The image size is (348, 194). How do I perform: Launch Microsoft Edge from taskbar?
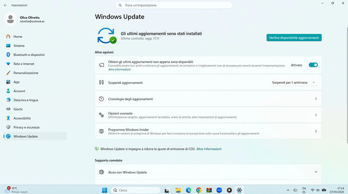(x=189, y=190)
